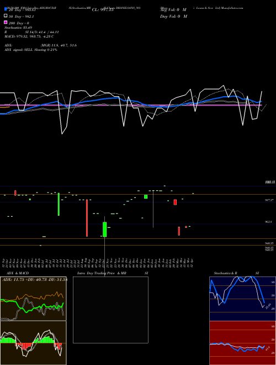This screenshot has height=365, width=276.
Task: Select the 'MACD: 979.32, 983.75, -4.23 C' line
Action: pos(29,36)
